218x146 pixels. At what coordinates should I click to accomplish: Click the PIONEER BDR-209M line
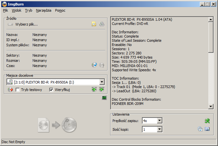click(x=128, y=104)
